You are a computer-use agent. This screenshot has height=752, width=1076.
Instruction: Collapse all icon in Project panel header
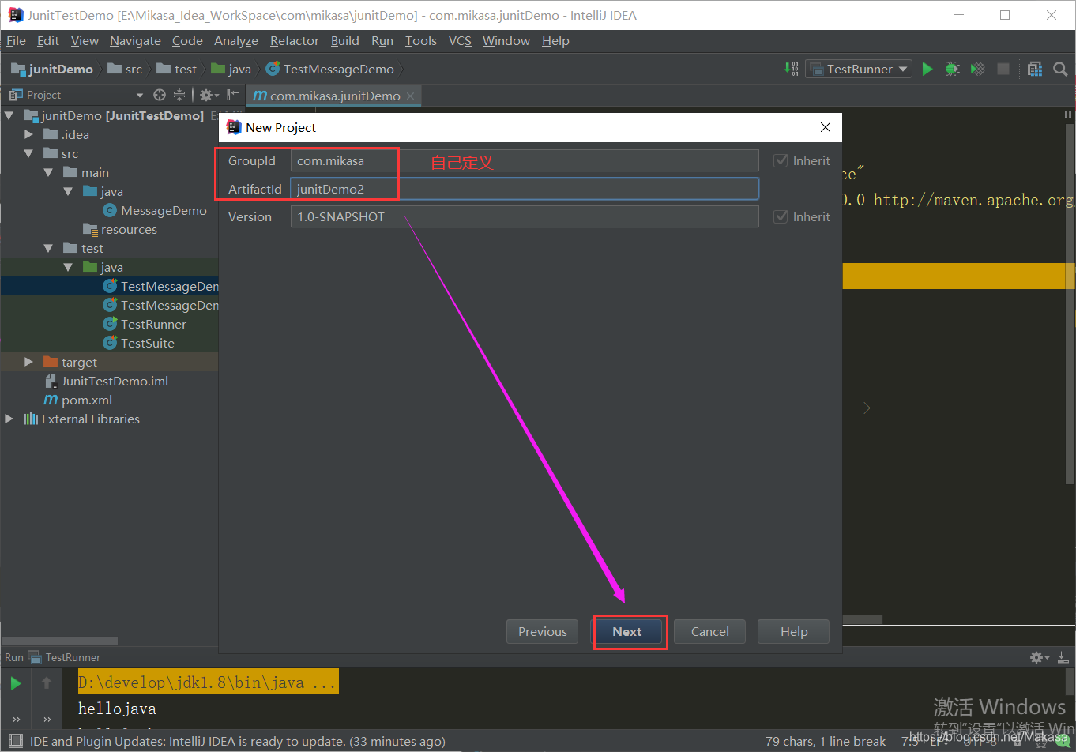[179, 95]
